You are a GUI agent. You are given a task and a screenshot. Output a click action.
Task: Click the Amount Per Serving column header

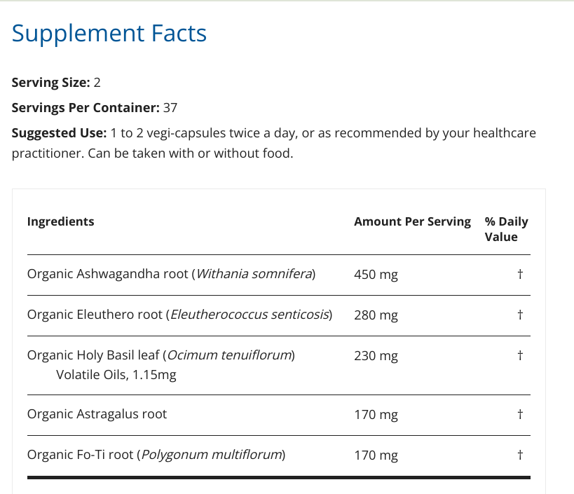coord(412,221)
